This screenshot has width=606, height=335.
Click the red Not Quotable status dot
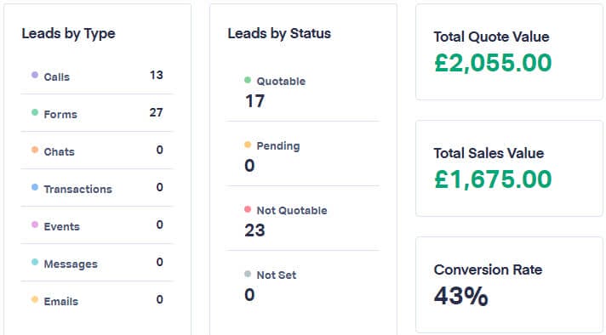[x=248, y=209]
